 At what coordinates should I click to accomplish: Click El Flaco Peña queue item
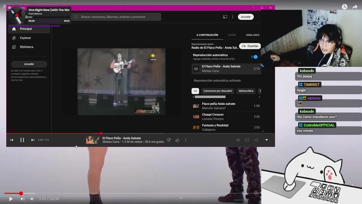(226, 69)
